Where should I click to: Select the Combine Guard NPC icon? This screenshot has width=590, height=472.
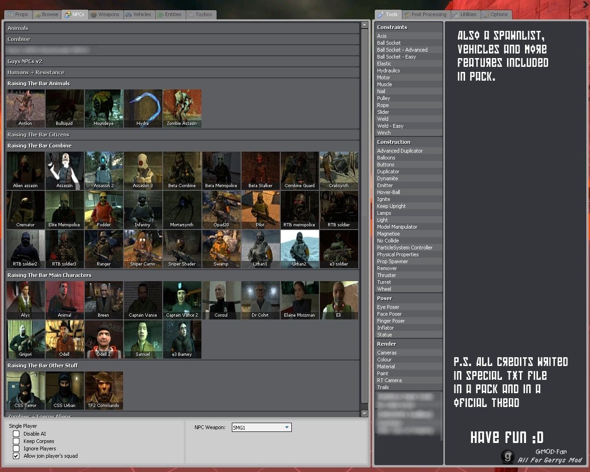pos(300,171)
